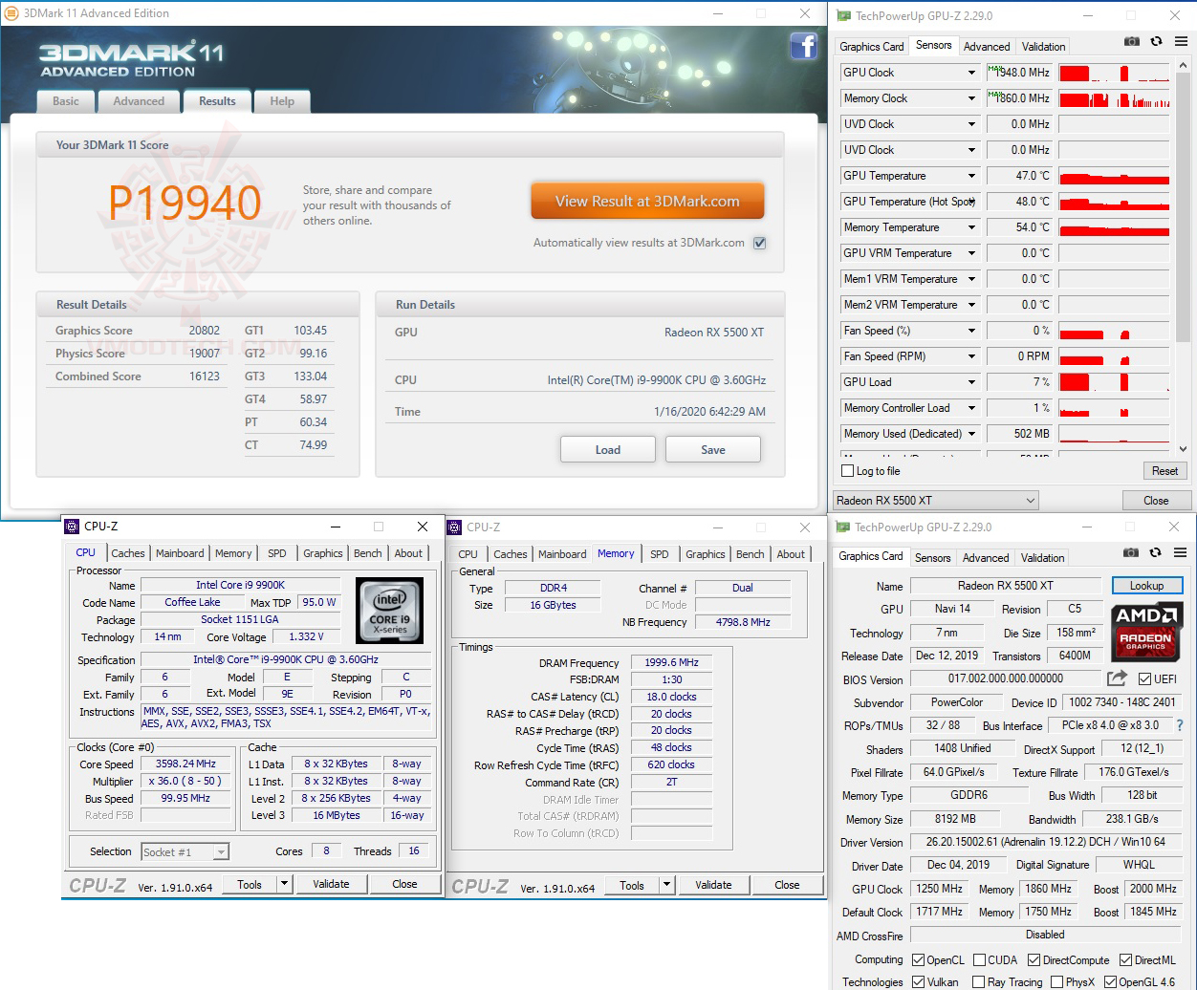
Task: Expand the Memory Controller Load dropdown
Action: tap(971, 408)
